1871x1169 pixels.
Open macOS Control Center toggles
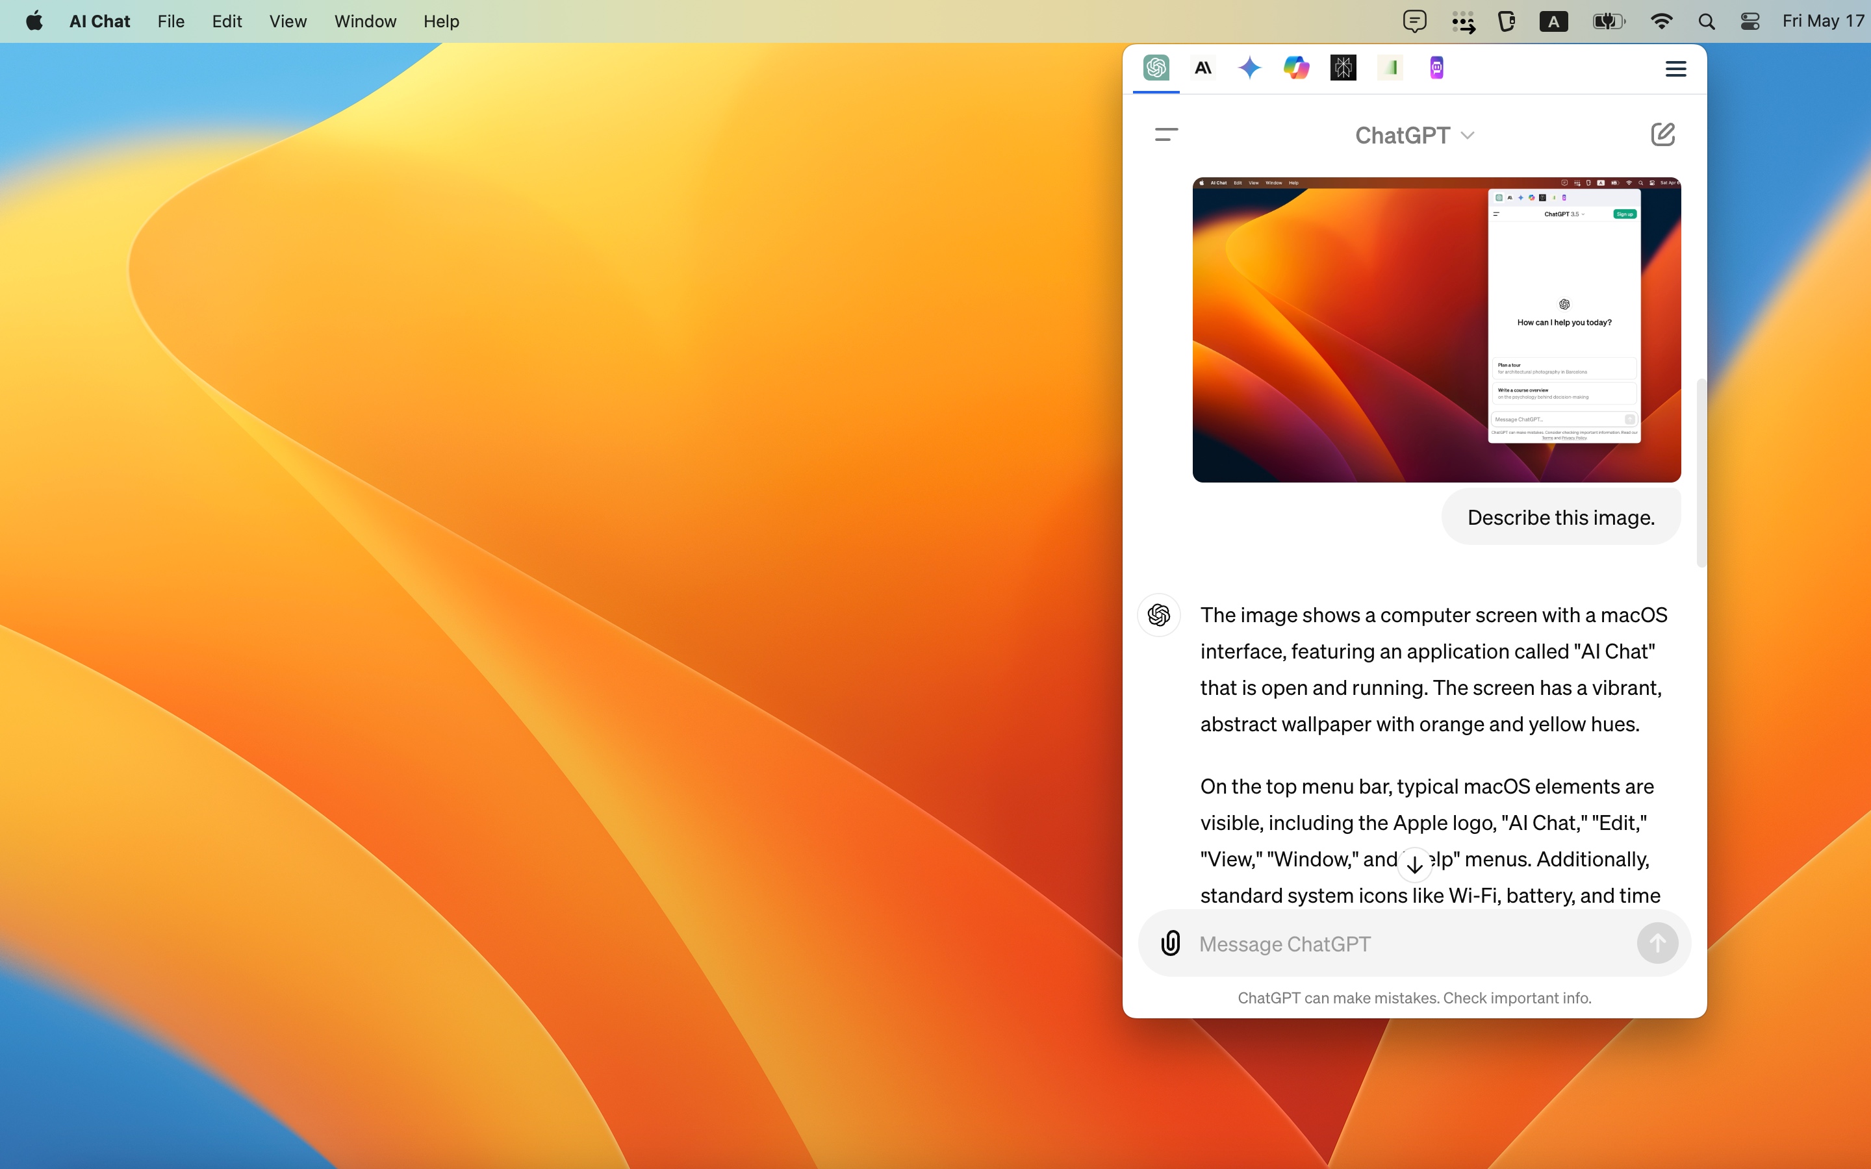click(1750, 21)
